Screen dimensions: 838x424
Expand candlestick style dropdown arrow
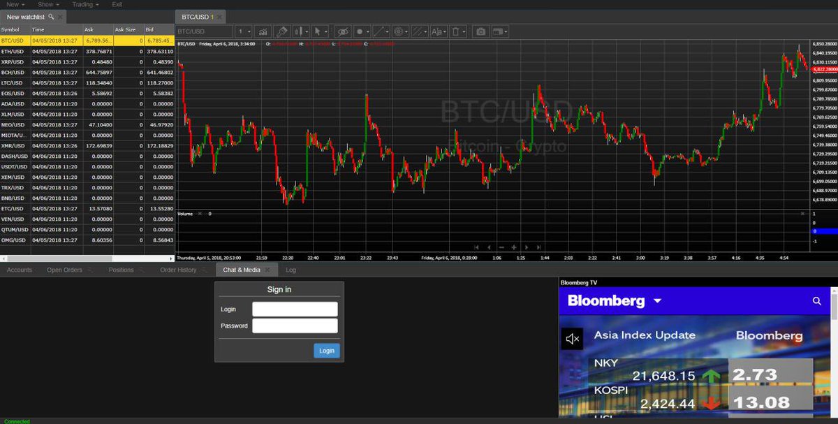point(307,31)
